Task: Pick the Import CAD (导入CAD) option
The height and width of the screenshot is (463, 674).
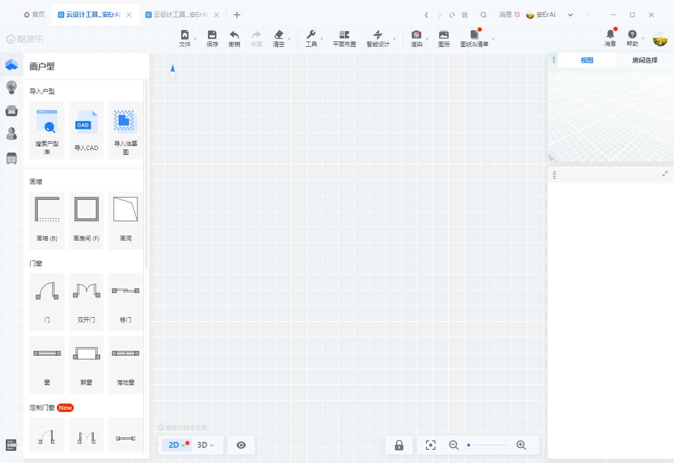Action: (x=86, y=130)
